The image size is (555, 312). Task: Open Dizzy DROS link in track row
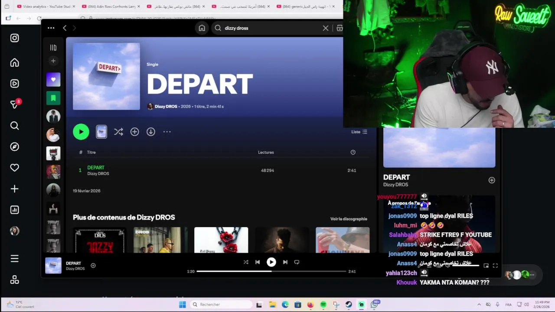point(98,173)
